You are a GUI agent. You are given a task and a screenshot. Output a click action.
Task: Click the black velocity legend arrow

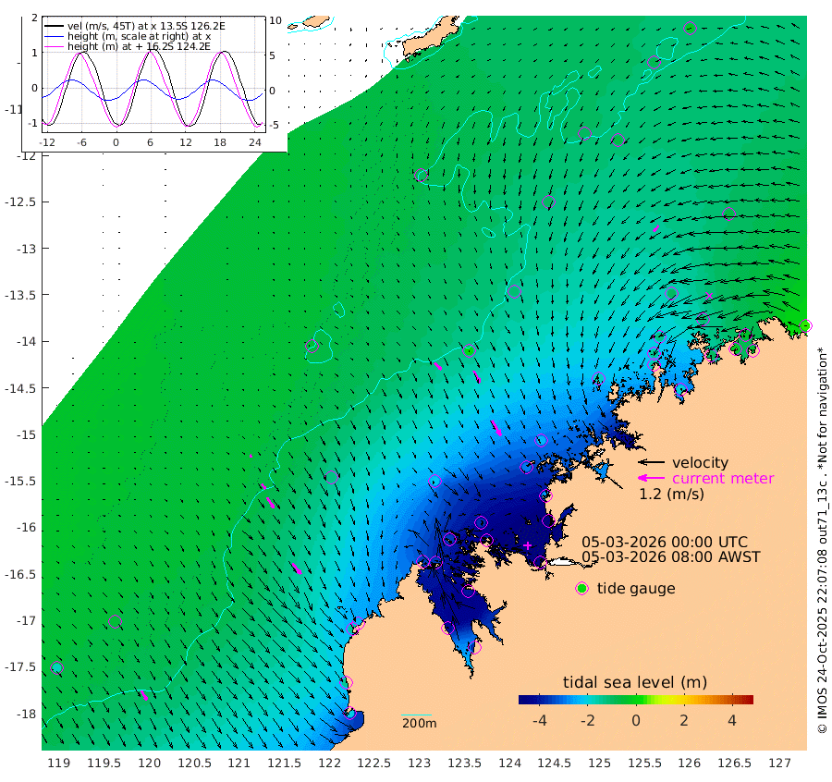click(651, 462)
